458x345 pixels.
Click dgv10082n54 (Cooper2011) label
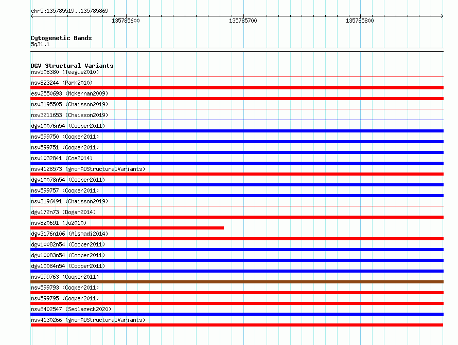pyautogui.click(x=68, y=244)
